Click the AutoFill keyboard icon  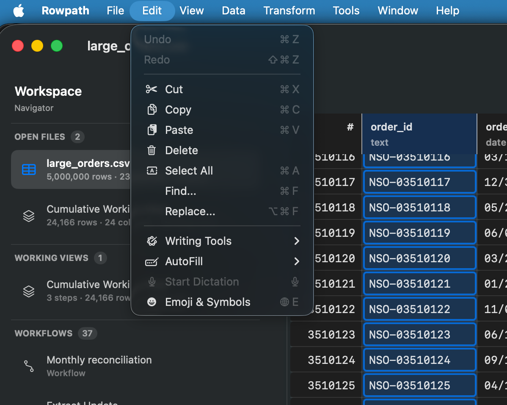(x=152, y=261)
